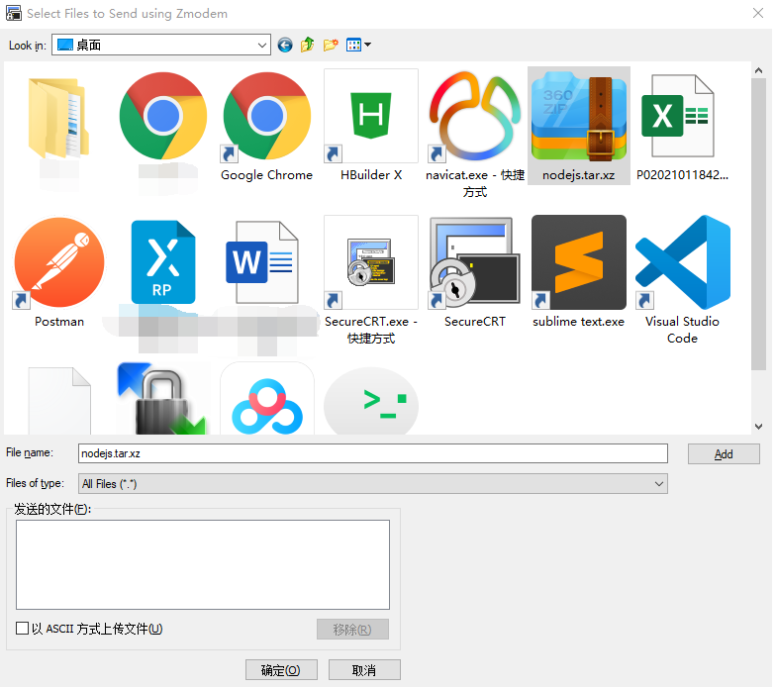Select the blank document file icon
The height and width of the screenshot is (689, 776).
tap(59, 401)
